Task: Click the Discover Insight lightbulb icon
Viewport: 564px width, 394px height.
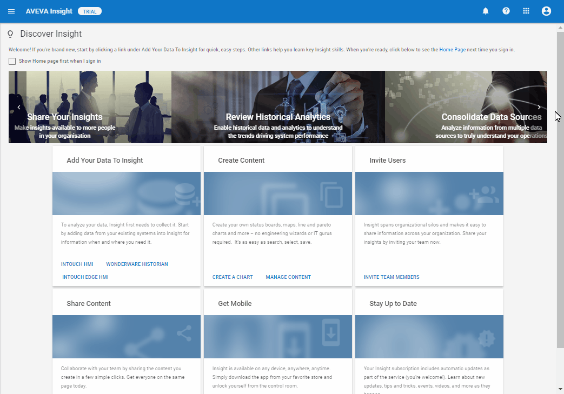Action: click(x=10, y=34)
